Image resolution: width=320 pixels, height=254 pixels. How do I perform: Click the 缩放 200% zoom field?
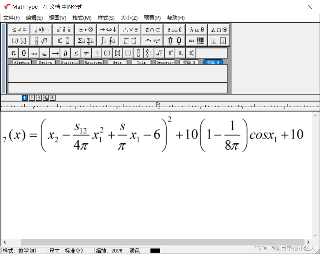pyautogui.click(x=111, y=250)
